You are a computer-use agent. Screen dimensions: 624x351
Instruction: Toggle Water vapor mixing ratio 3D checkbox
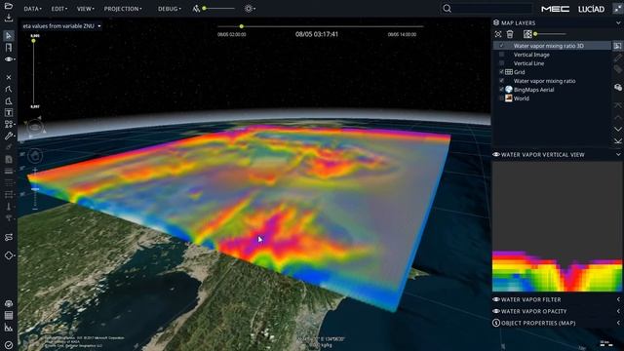pos(501,46)
